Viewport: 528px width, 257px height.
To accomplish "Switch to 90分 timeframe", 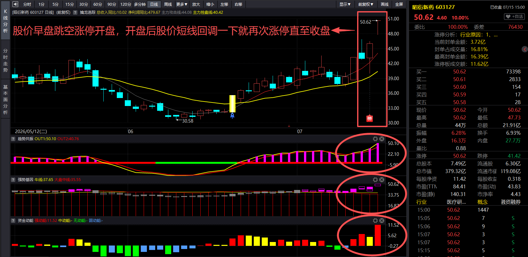I will [x=112, y=4].
